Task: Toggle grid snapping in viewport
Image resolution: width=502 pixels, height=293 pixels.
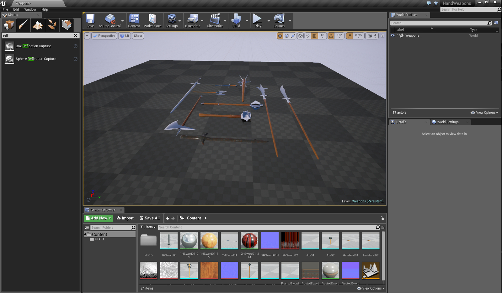Action: click(x=315, y=36)
